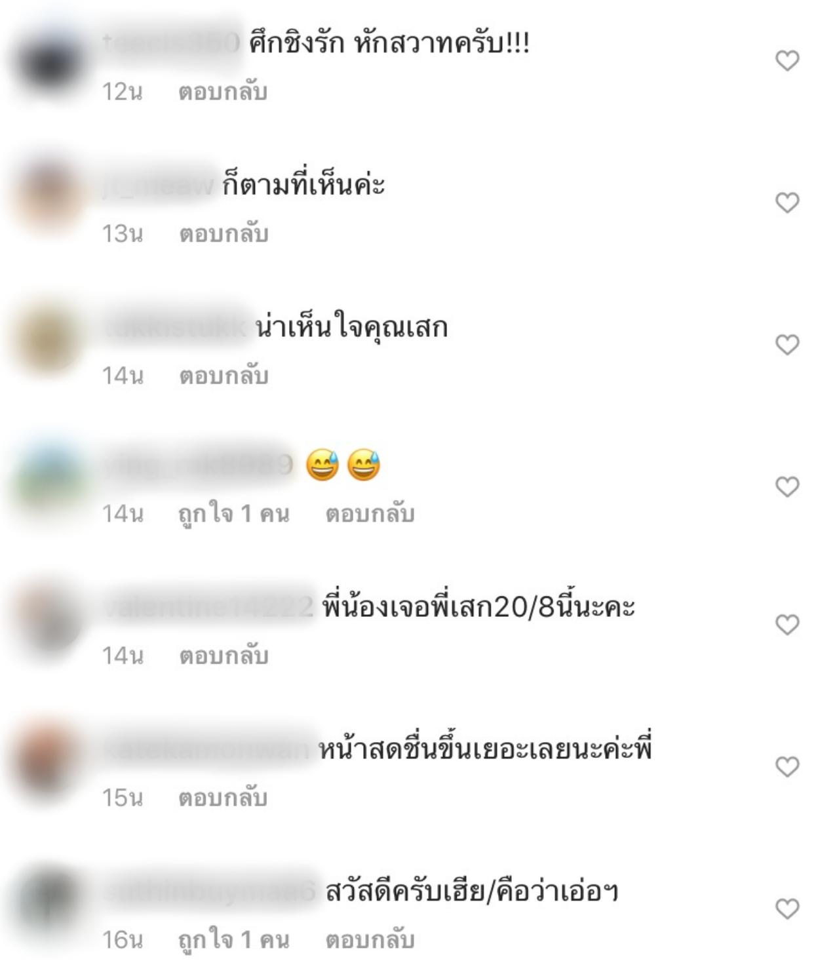Like the comment 'ก็ตามที่เห็นค่ะ'
The image size is (839, 980).
pyautogui.click(x=787, y=203)
